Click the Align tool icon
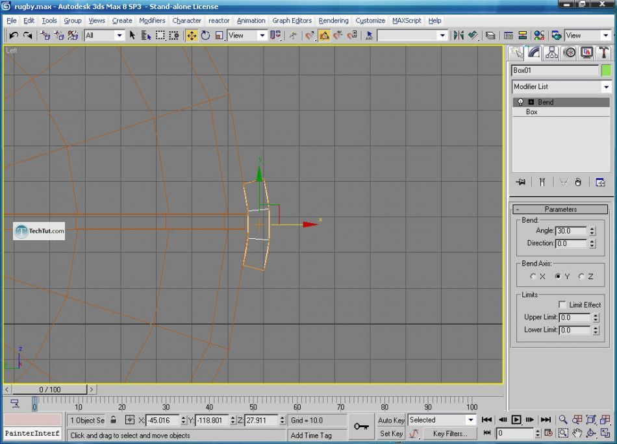The width and height of the screenshot is (617, 444). (473, 36)
